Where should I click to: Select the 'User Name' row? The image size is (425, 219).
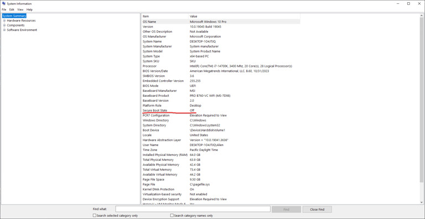coord(221,145)
